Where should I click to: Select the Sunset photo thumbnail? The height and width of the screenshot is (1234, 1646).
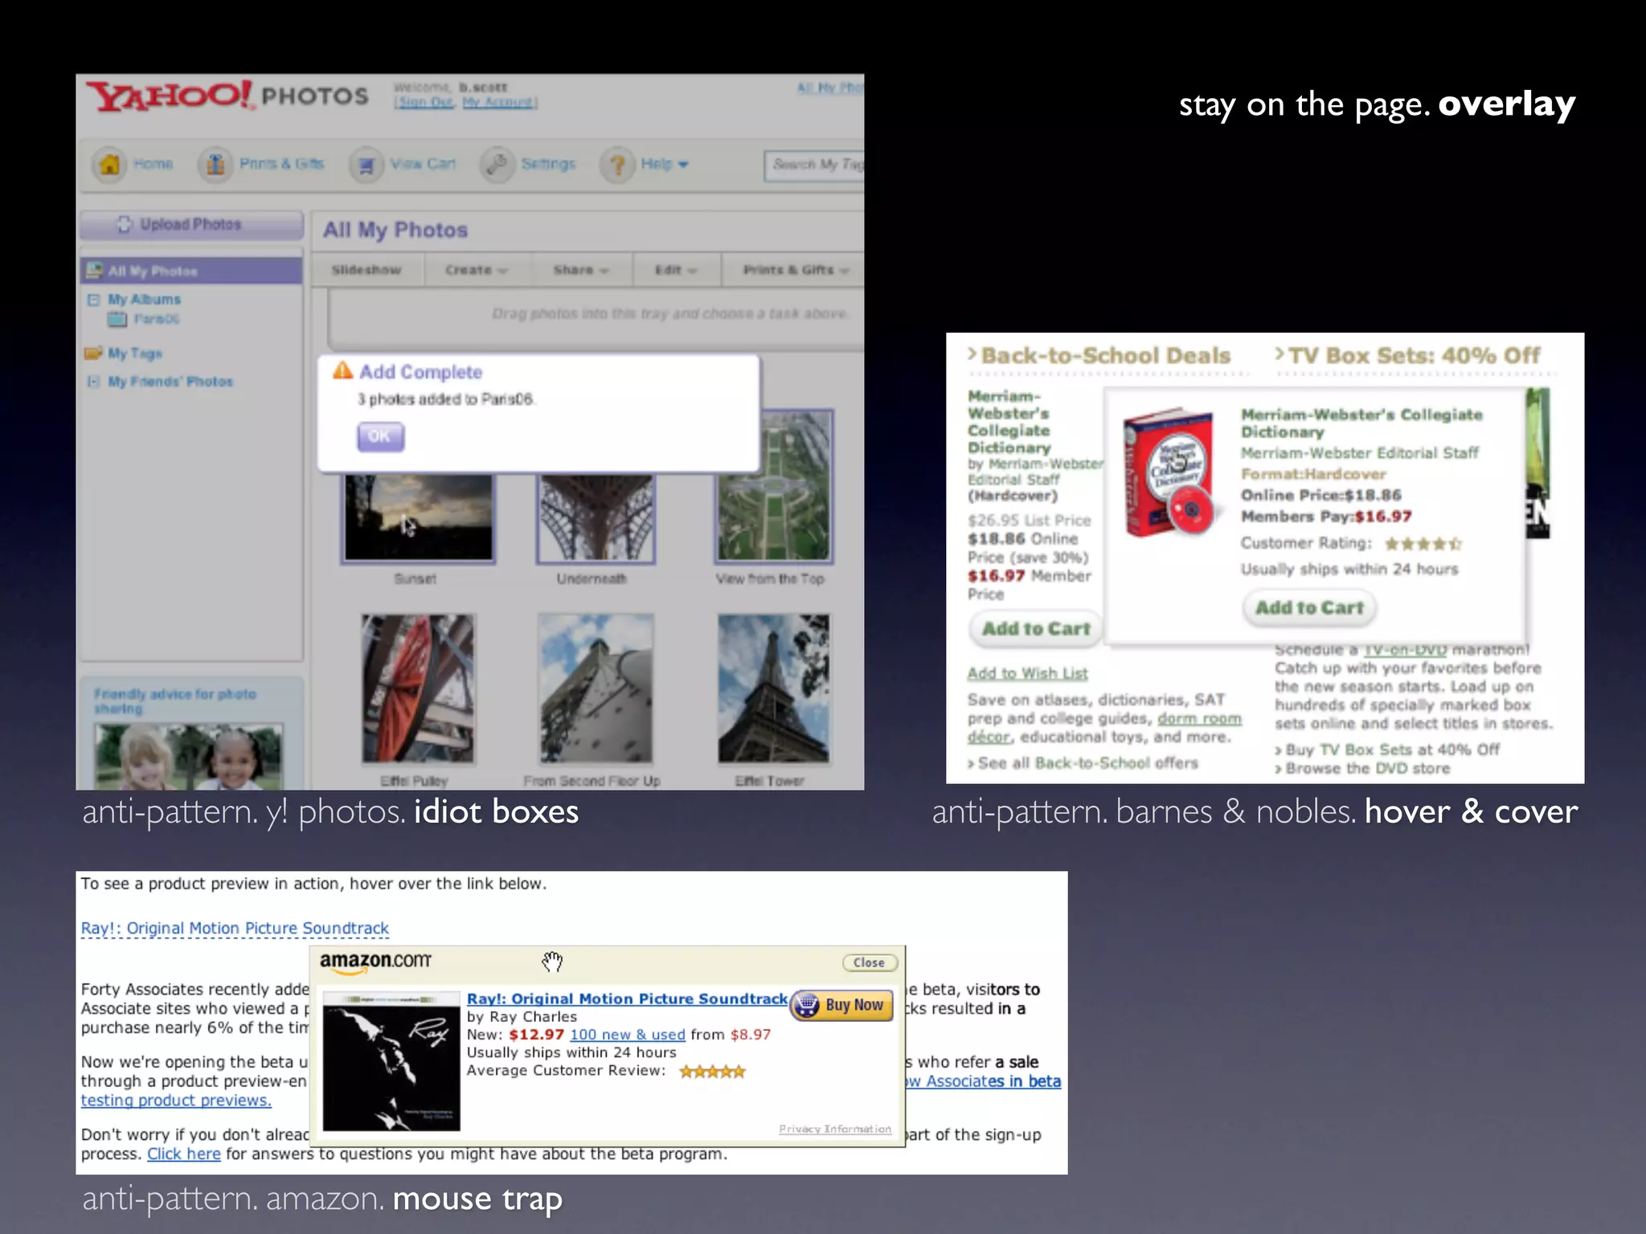pos(418,517)
